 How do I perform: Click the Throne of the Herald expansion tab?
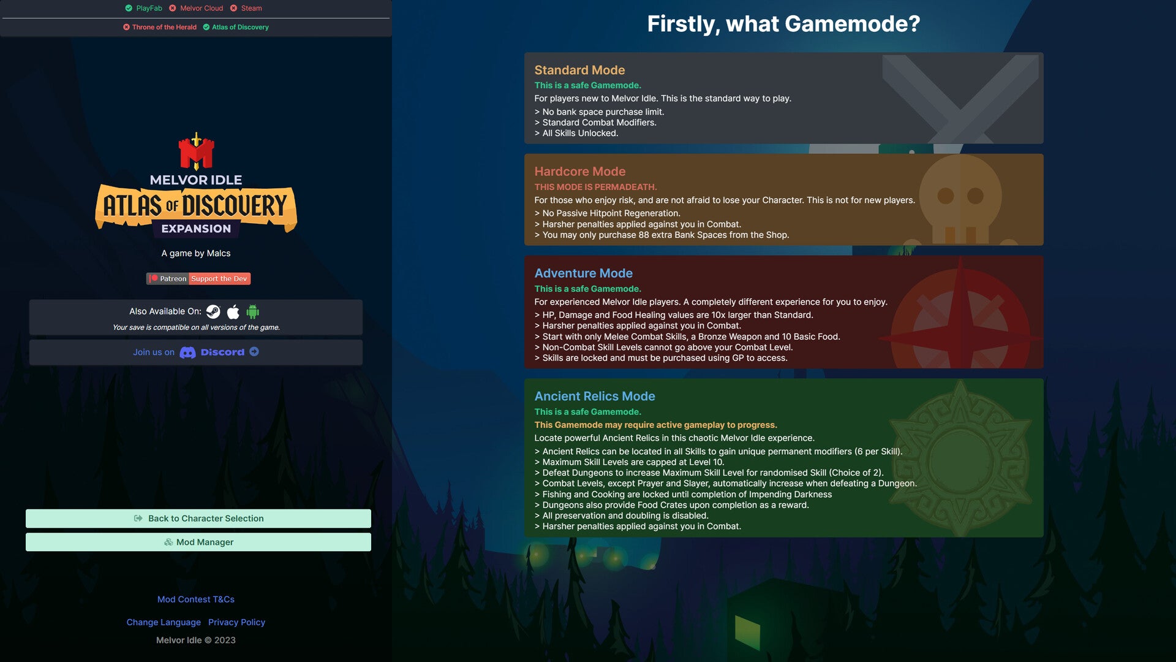pyautogui.click(x=162, y=27)
